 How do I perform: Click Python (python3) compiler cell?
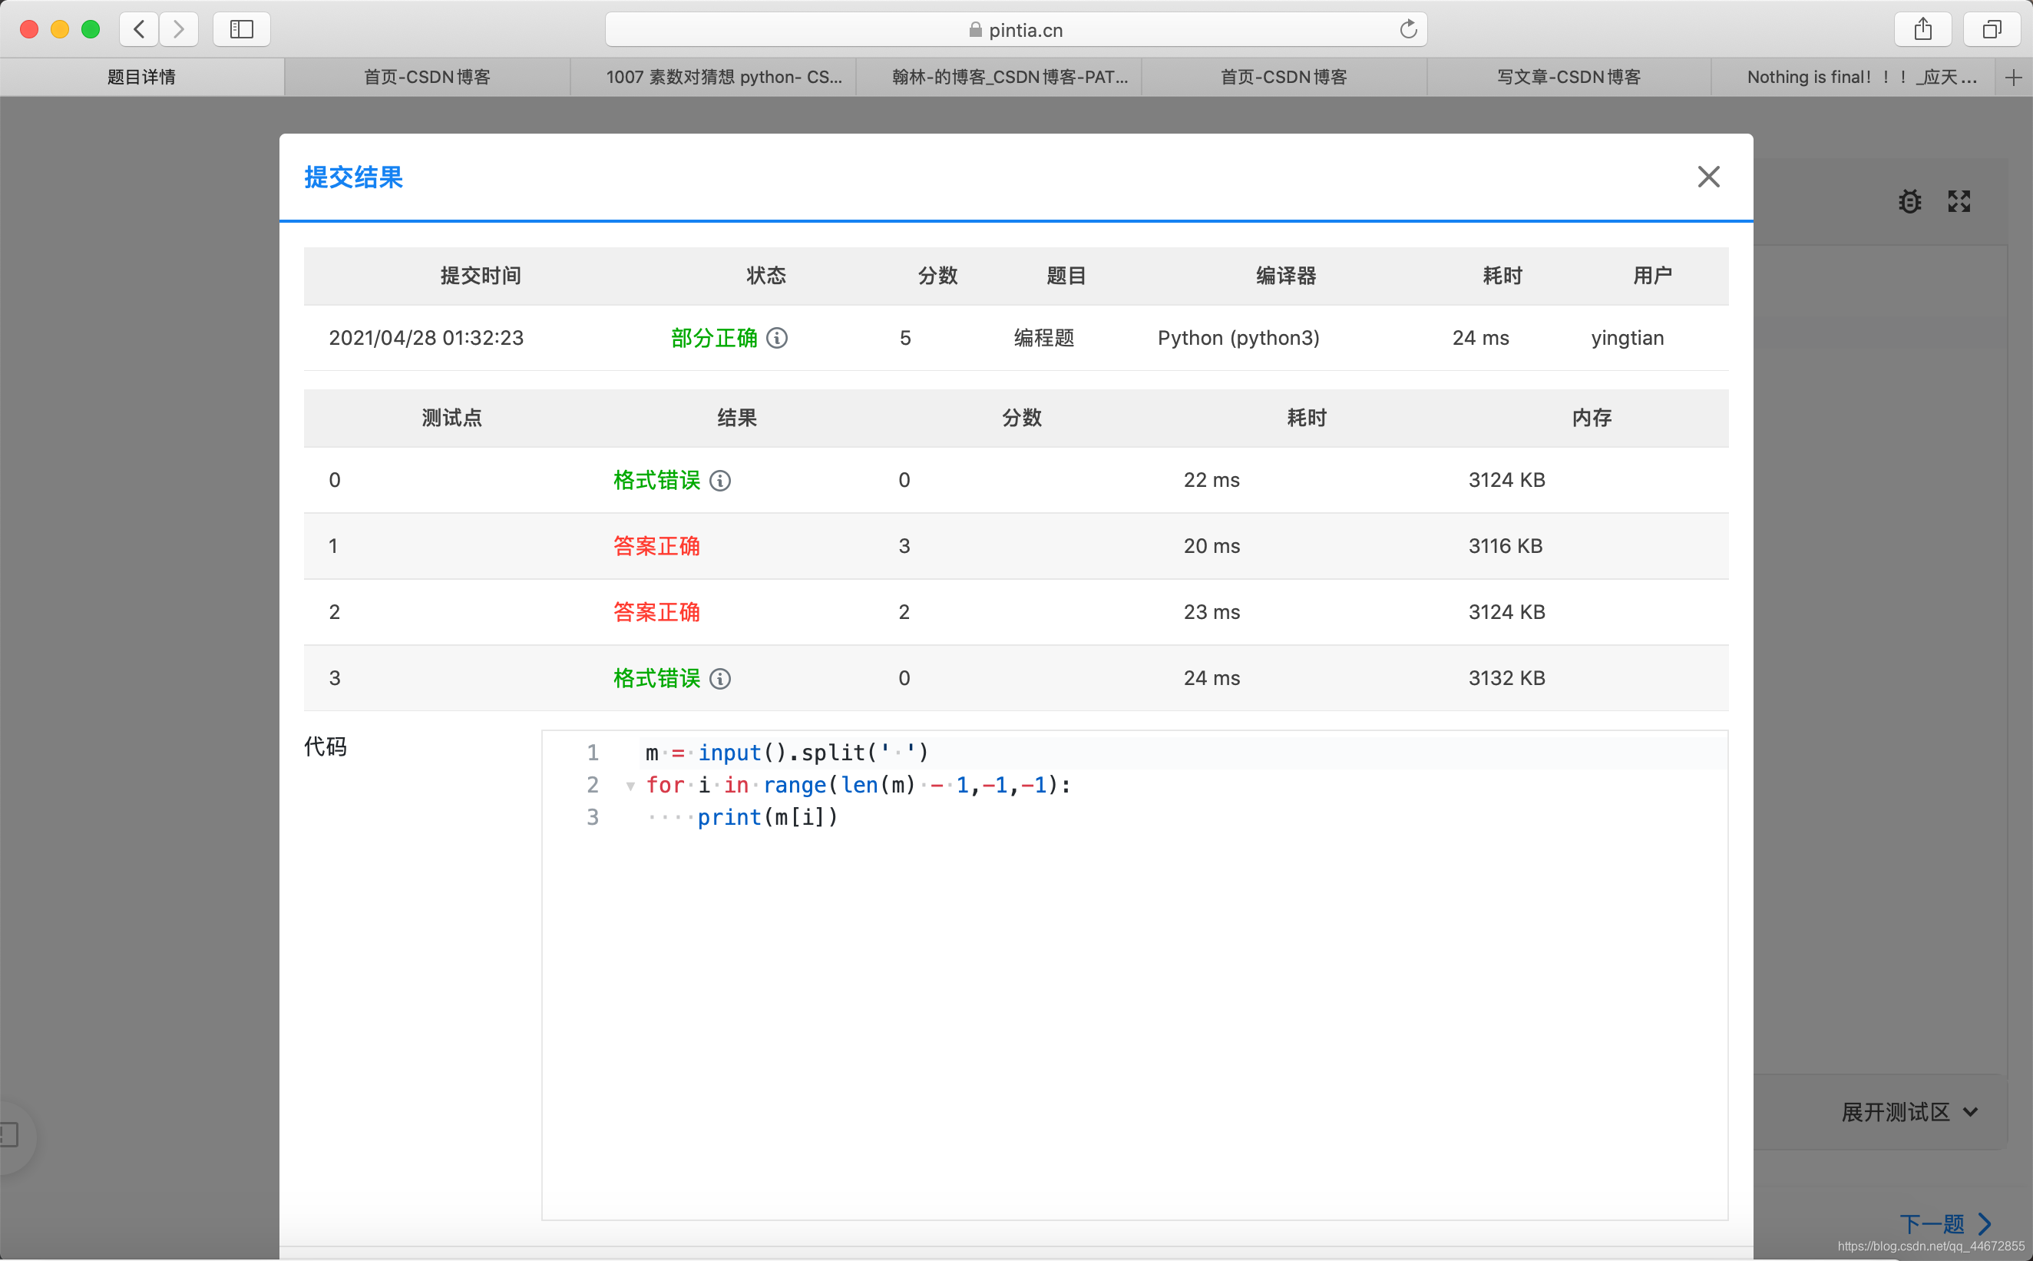point(1238,338)
